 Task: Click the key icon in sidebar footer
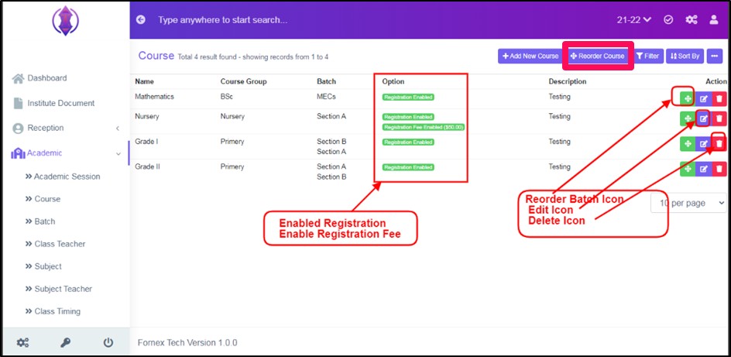pyautogui.click(x=65, y=342)
